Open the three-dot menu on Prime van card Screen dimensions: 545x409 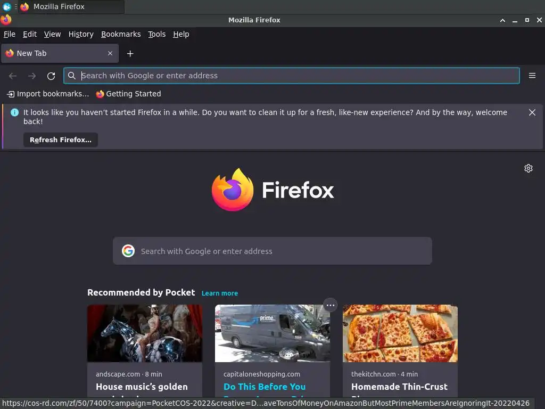330,305
